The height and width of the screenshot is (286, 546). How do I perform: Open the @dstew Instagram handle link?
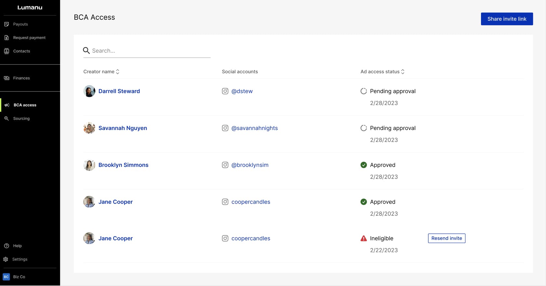pyautogui.click(x=242, y=91)
